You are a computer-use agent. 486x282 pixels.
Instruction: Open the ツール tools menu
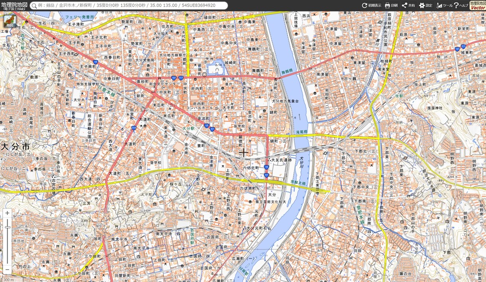click(x=445, y=6)
